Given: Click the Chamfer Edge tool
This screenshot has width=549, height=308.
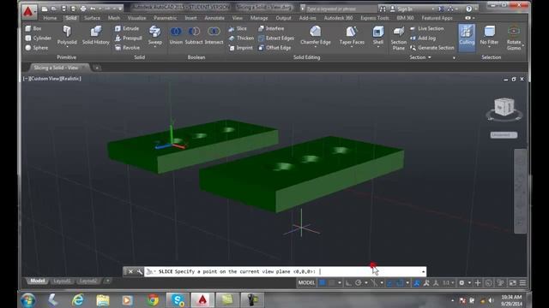Looking at the screenshot, I should pos(315,36).
